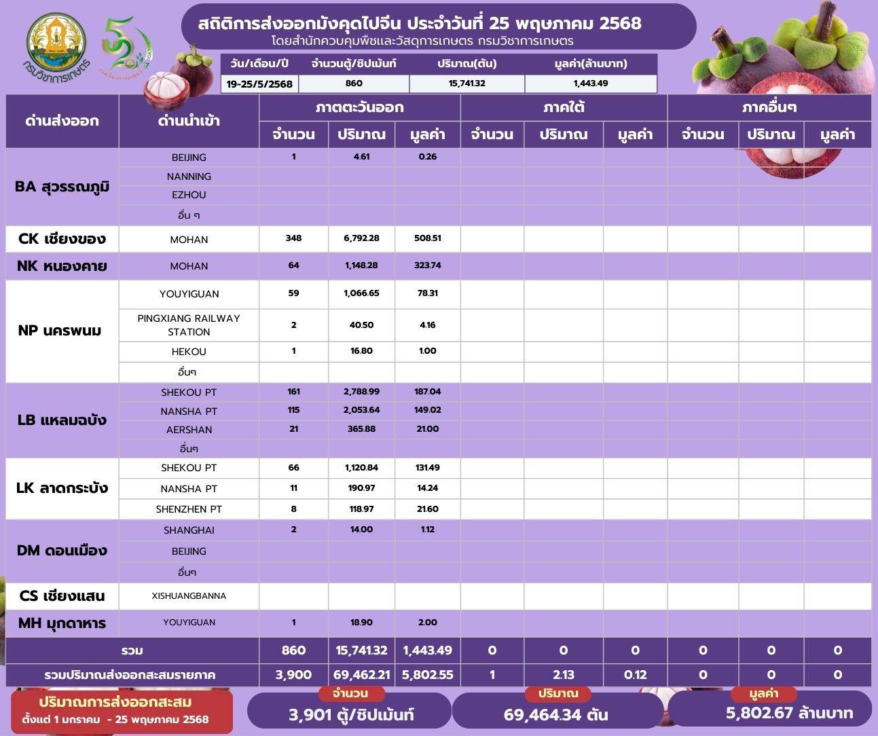Click the รวม total row label
The width and height of the screenshot is (878, 736).
tap(132, 650)
